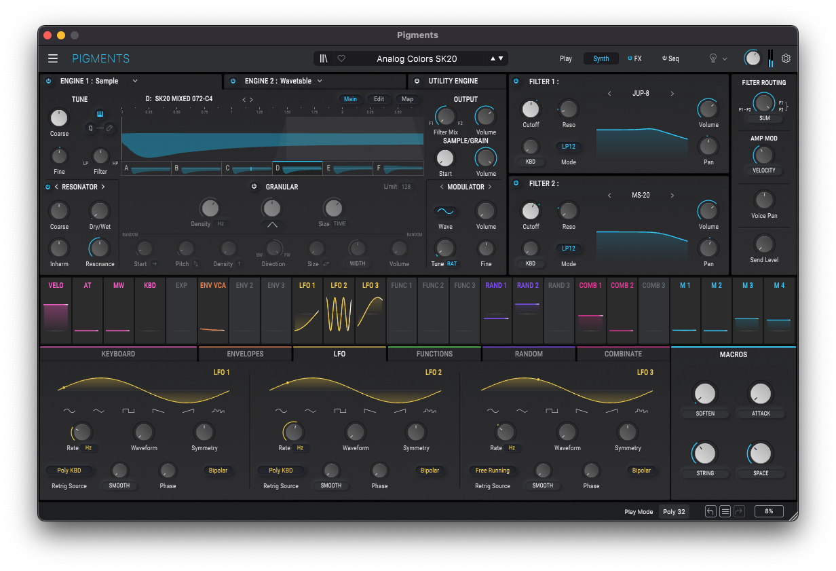Open the preset browser library icon
The width and height of the screenshot is (836, 571).
pyautogui.click(x=324, y=58)
